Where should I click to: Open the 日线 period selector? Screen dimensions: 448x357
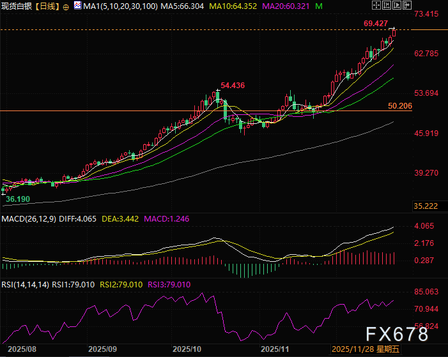coord(47,6)
